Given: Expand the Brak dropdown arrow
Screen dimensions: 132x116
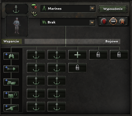Looking at the screenshot, I should [x=92, y=23].
